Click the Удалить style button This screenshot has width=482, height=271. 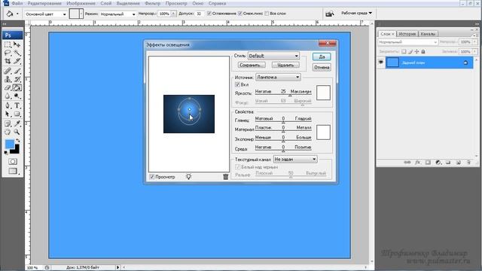[x=285, y=65]
